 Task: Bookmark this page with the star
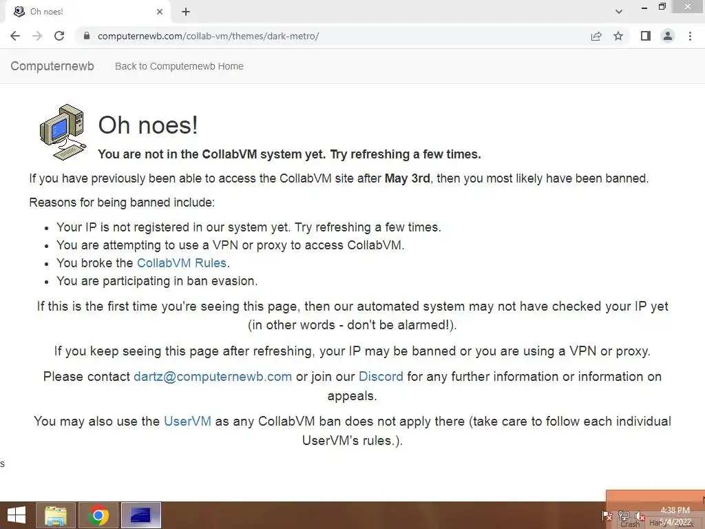coord(618,36)
